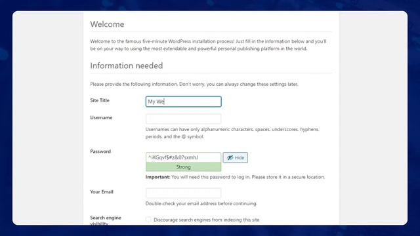Click the Your Email input field
The image size is (420, 236).
pyautogui.click(x=184, y=193)
